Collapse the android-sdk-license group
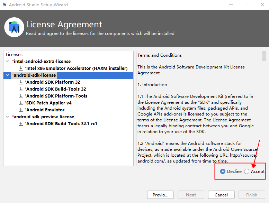This screenshot has width=269, height=203. [8, 75]
